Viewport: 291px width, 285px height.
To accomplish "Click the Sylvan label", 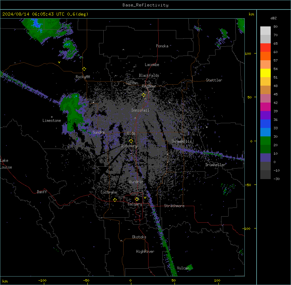I will click(132, 83).
